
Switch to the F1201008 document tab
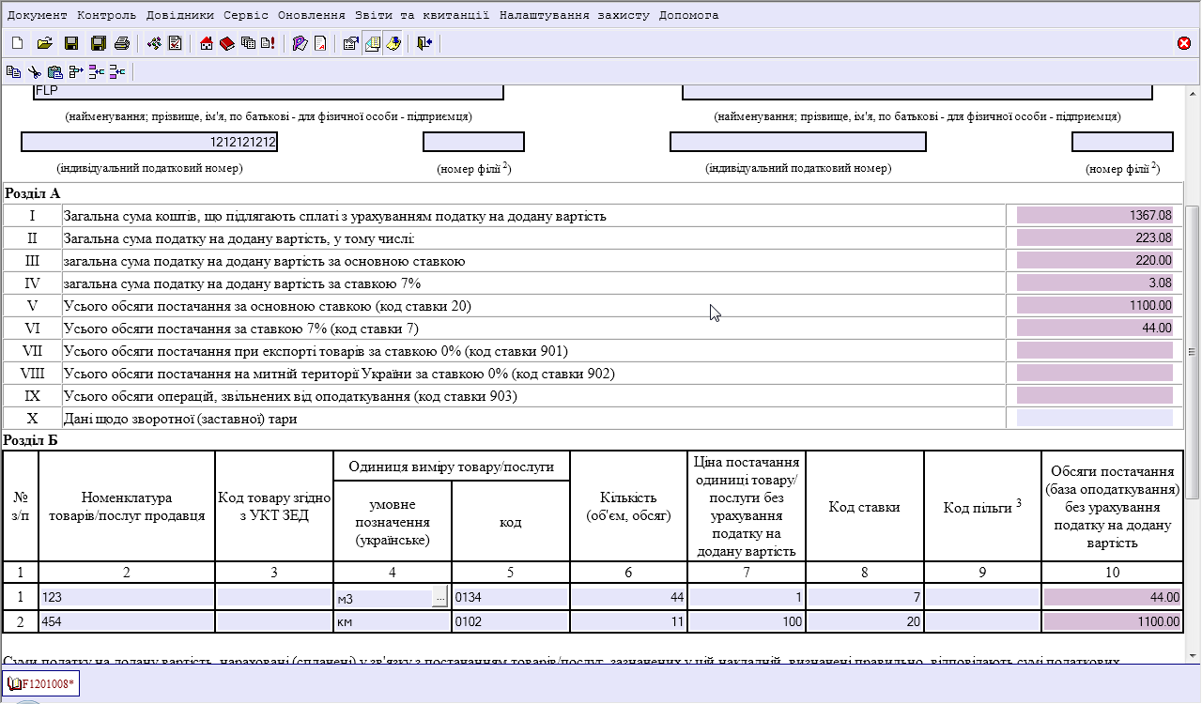(x=41, y=684)
